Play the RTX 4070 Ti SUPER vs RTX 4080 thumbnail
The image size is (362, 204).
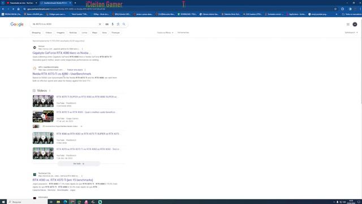43,101
